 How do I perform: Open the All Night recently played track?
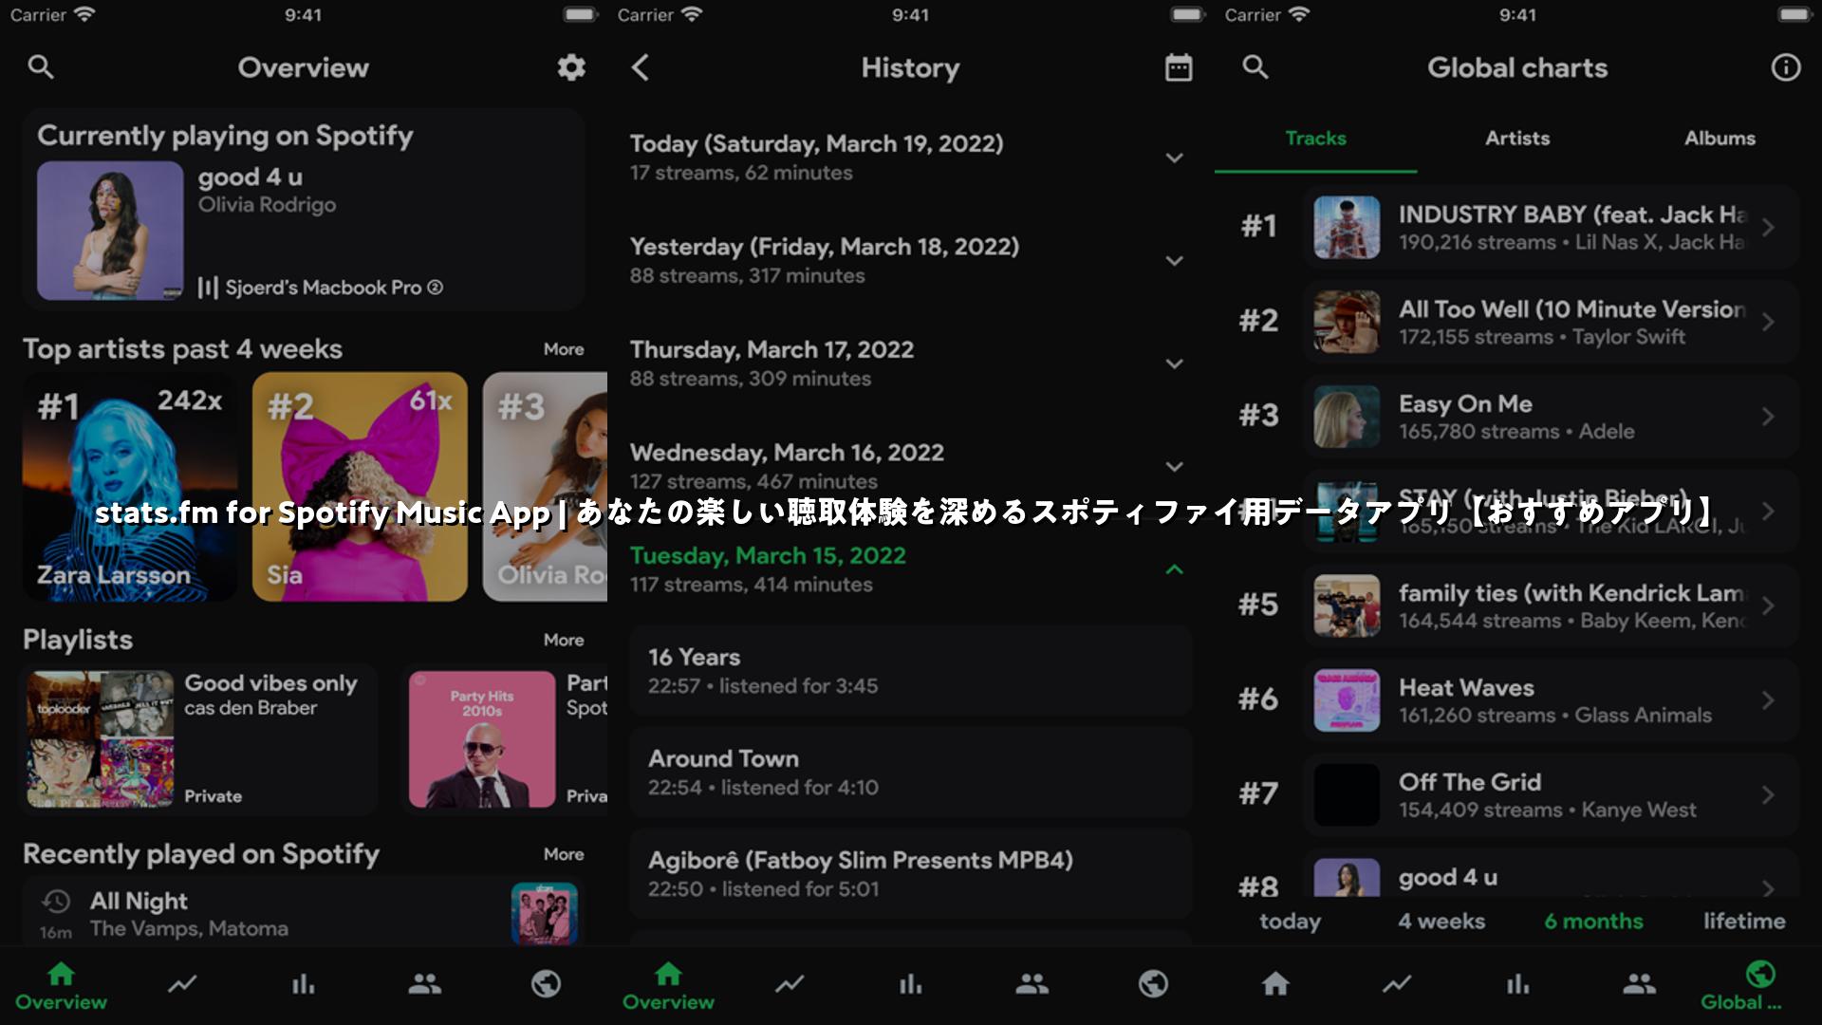click(304, 913)
